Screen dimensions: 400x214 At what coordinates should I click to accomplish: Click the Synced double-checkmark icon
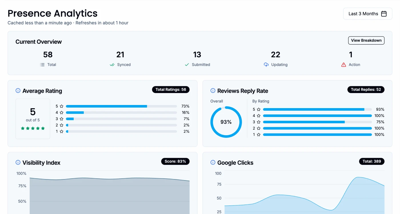[112, 65]
